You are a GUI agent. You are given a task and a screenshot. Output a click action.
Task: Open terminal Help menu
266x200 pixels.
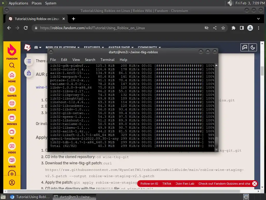tap(123, 60)
